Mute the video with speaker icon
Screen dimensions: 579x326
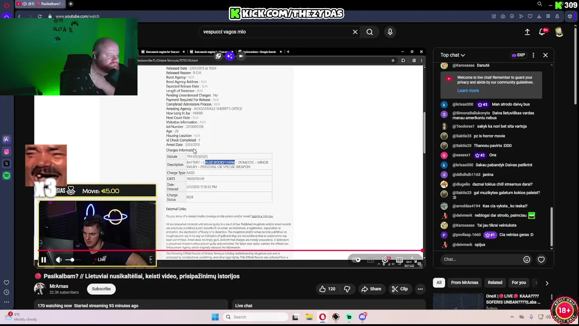click(59, 260)
